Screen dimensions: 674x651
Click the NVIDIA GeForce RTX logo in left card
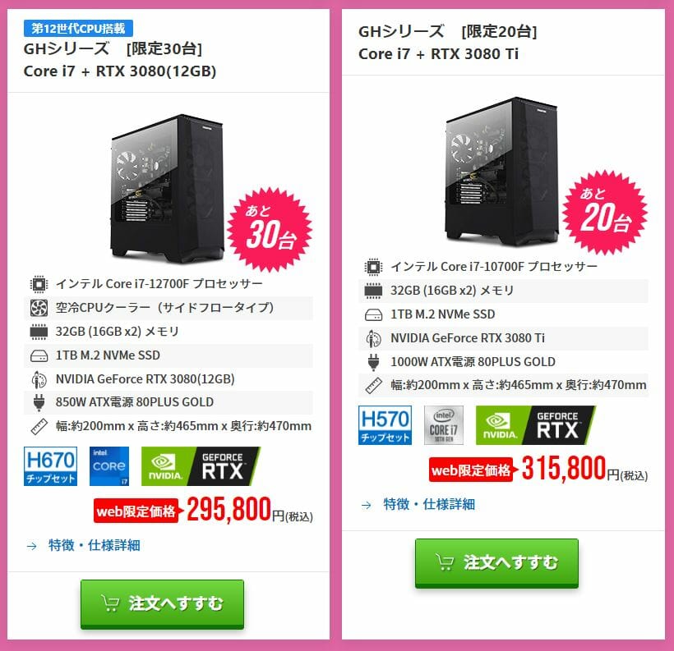click(201, 466)
